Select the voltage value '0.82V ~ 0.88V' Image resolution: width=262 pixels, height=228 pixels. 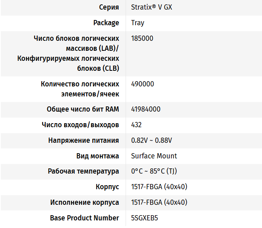point(151,140)
